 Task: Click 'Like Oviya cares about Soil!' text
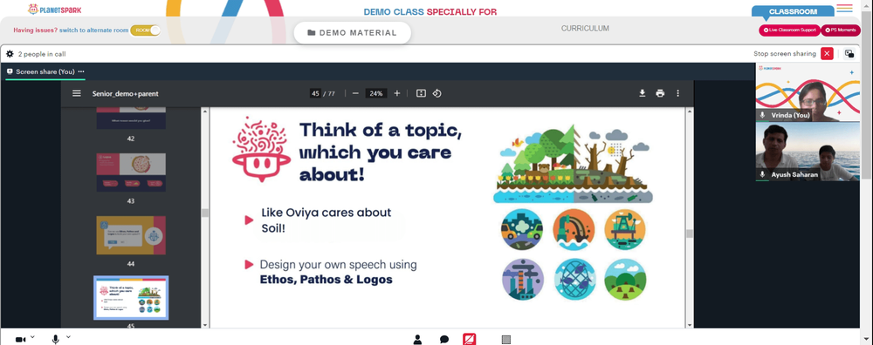tap(327, 220)
